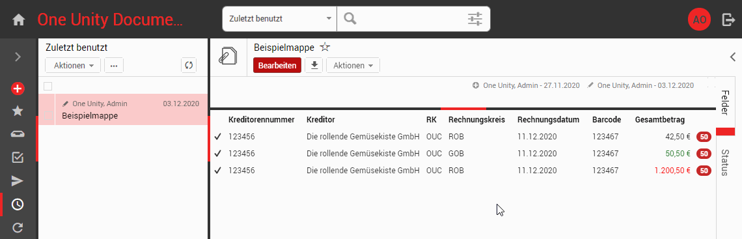Viewport: 742px width, 239px height.
Task: Toggle checkmark on 1.200,50 € row
Action: click(x=217, y=171)
